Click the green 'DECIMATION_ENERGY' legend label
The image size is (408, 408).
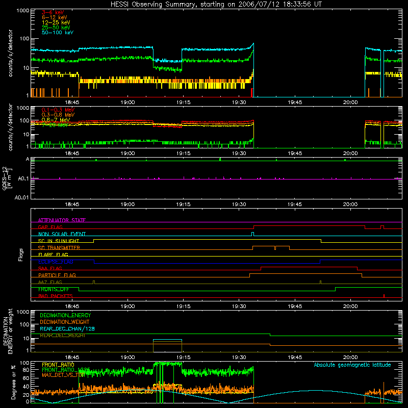coord(66,315)
